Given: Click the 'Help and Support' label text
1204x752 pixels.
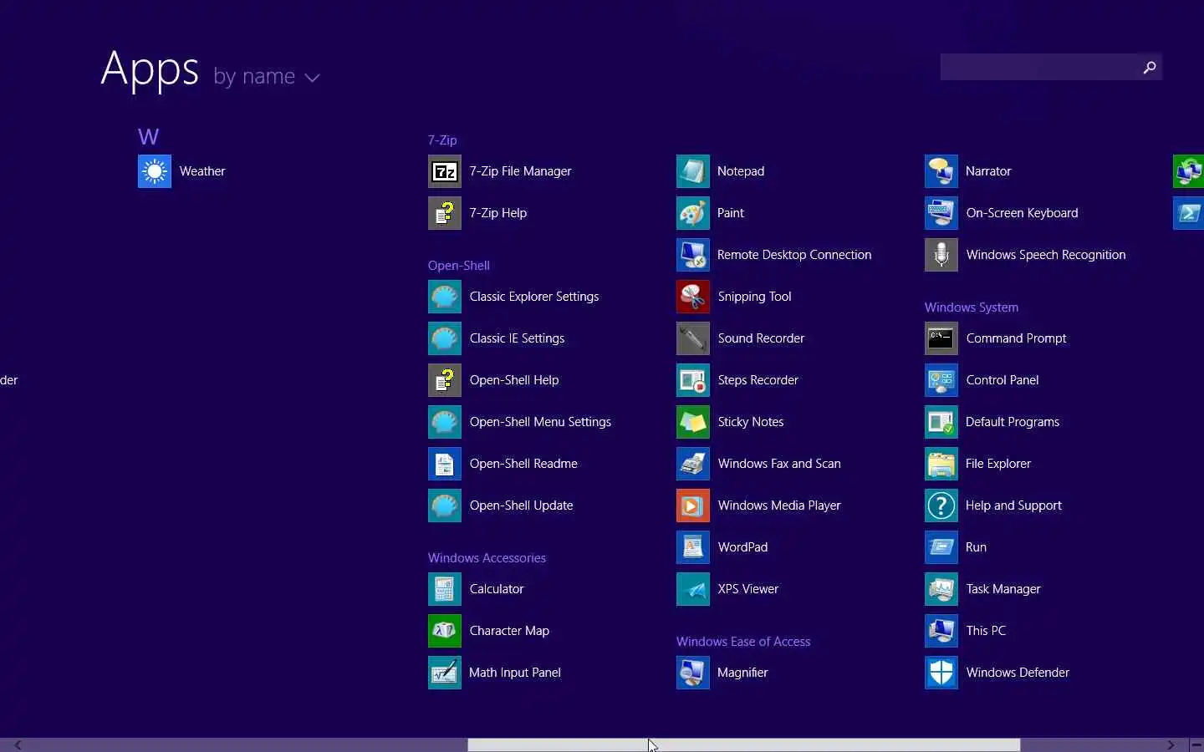Looking at the screenshot, I should tap(1013, 506).
